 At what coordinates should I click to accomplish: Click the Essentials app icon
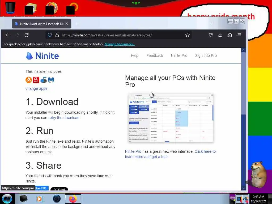[44, 80]
